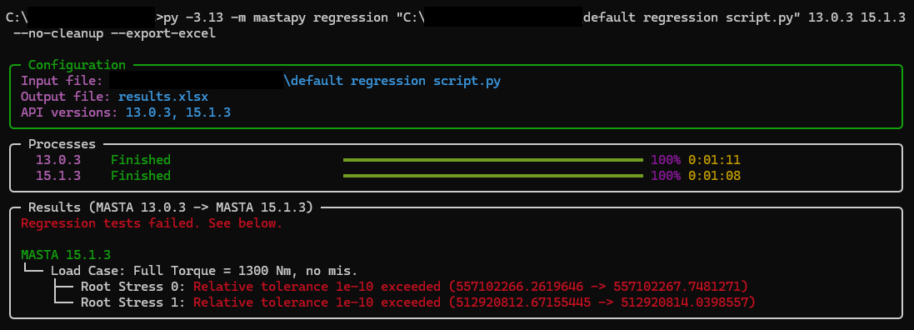
Task: Click the 'Root Stress 1:' tree entry
Action: pos(133,302)
